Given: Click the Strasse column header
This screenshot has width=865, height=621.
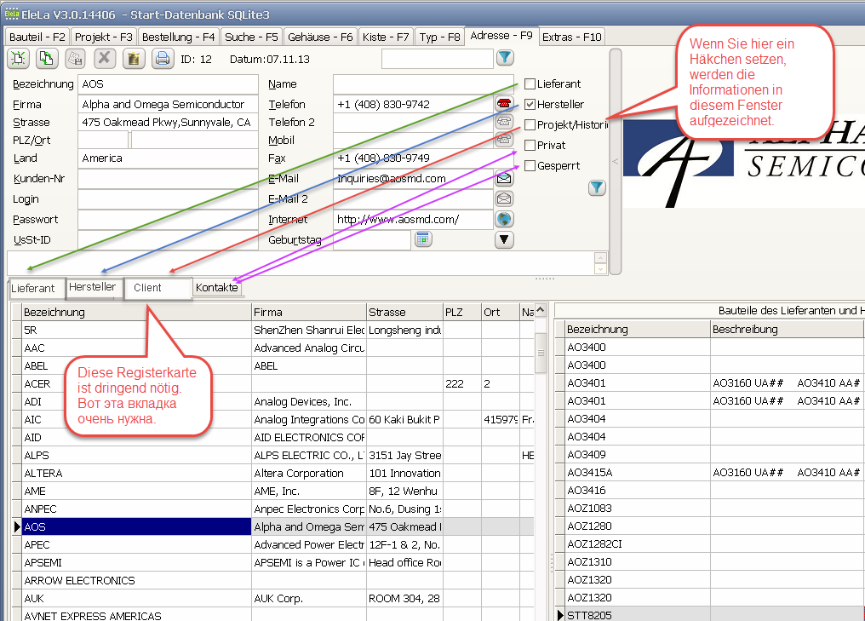Looking at the screenshot, I should [404, 312].
